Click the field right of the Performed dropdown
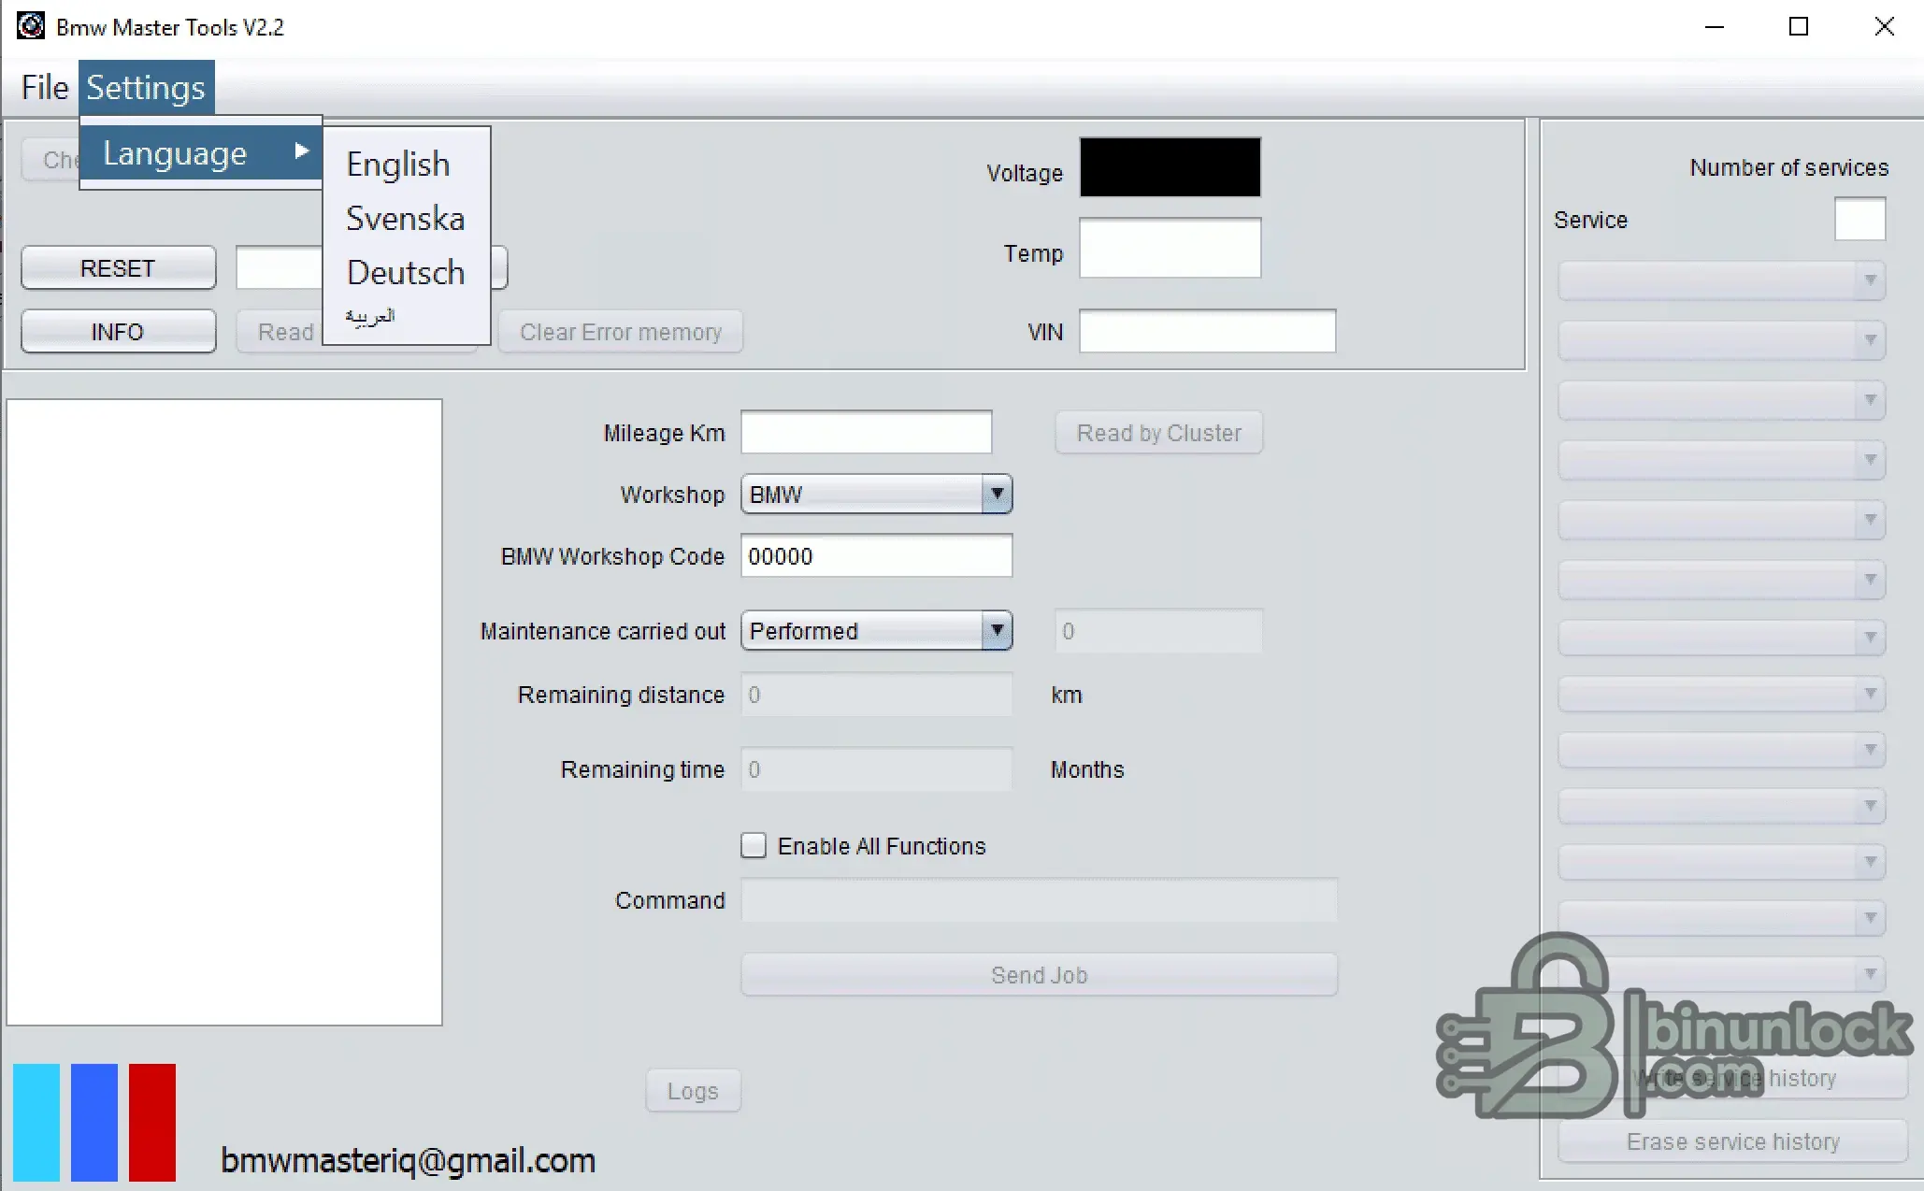Image resolution: width=1924 pixels, height=1191 pixels. tap(1159, 631)
